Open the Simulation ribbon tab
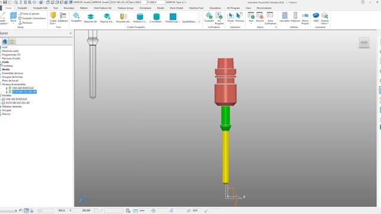The width and height of the screenshot is (381, 214). click(x=216, y=8)
